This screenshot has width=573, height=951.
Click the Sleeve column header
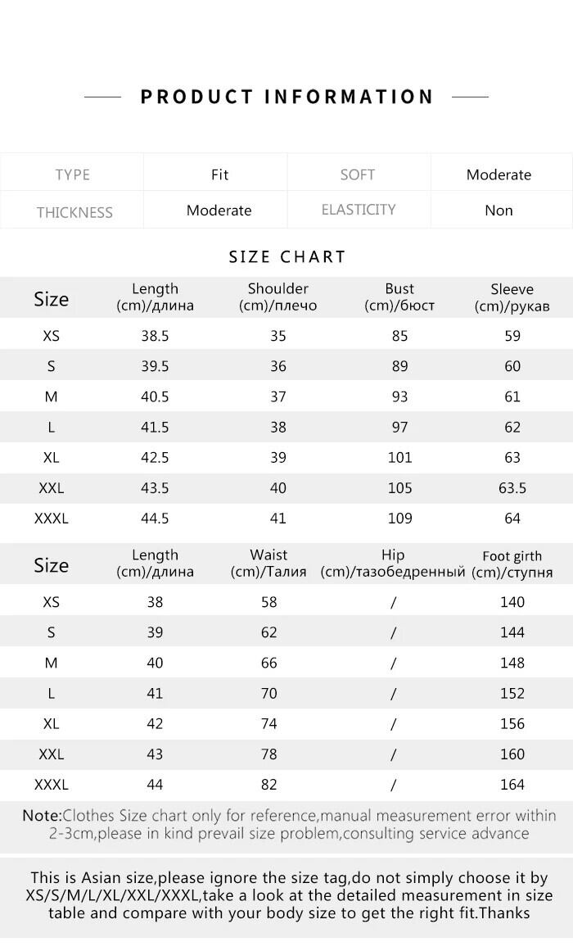tap(512, 297)
